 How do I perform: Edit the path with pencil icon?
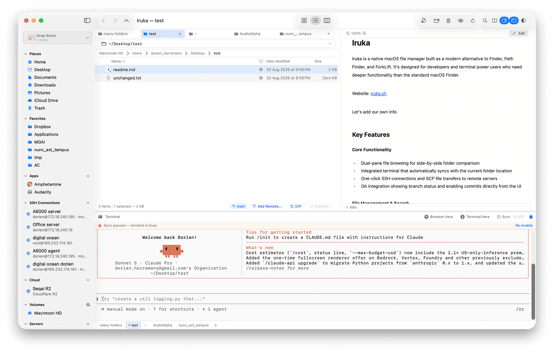pyautogui.click(x=330, y=44)
